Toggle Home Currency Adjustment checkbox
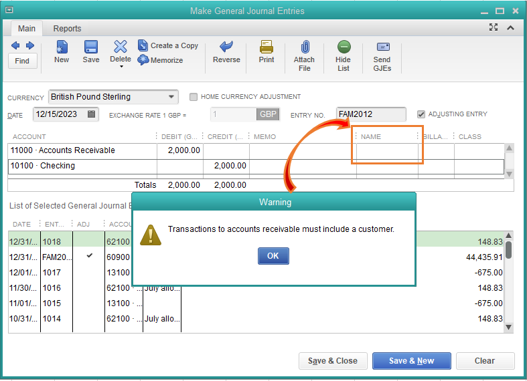This screenshot has width=527, height=381. [194, 97]
